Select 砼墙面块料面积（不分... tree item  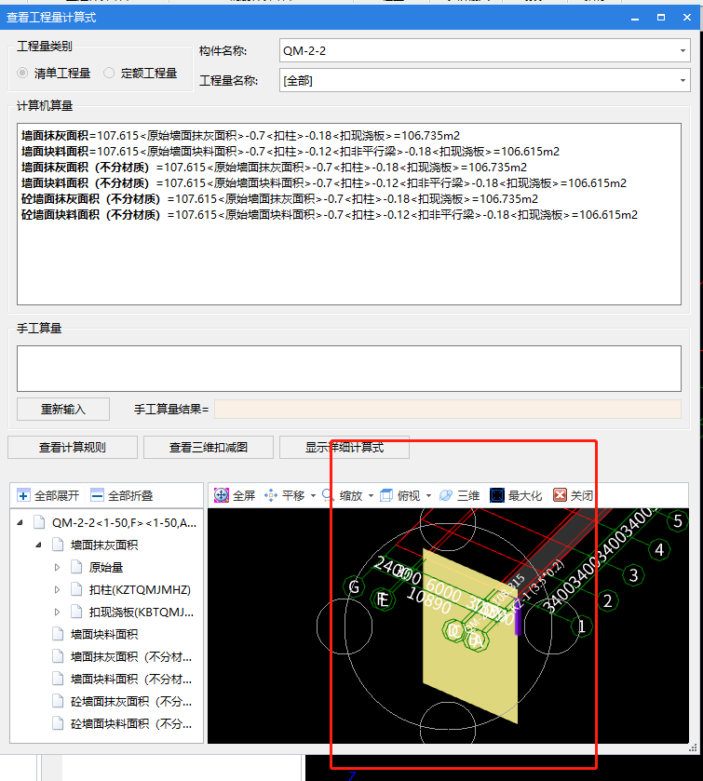click(131, 723)
